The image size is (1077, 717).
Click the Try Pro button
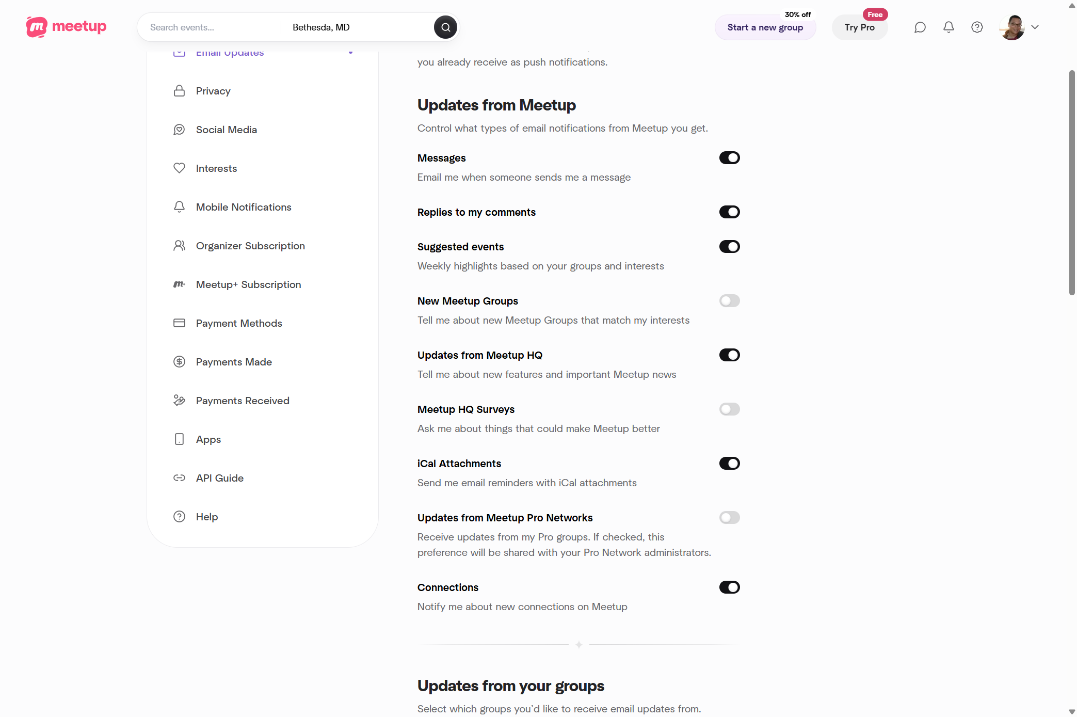point(859,27)
